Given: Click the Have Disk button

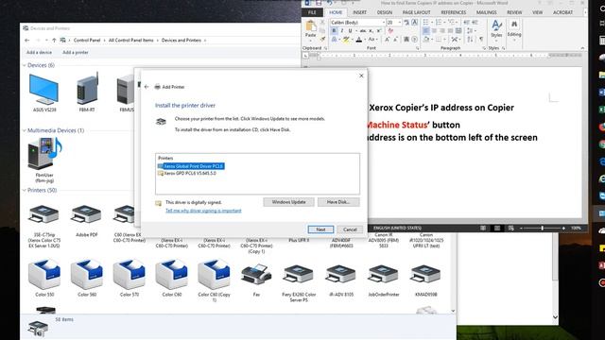Looking at the screenshot, I should coord(338,202).
